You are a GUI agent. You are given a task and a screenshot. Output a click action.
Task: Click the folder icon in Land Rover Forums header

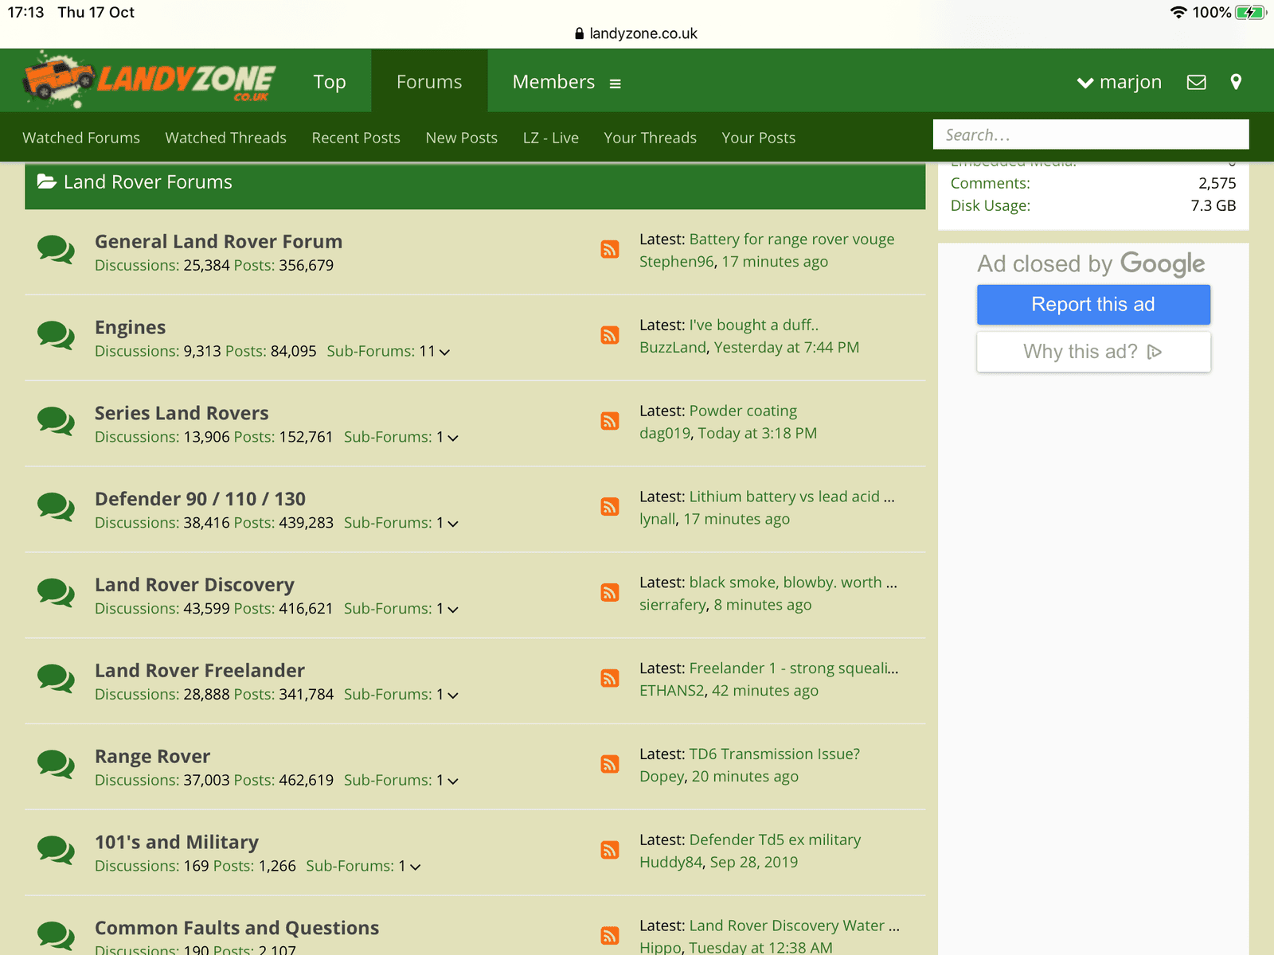click(x=46, y=182)
